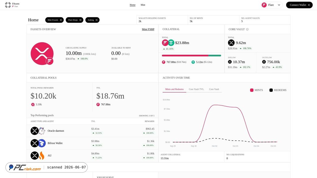The image size is (317, 178).
Task: Click the collateral ratio progress bar
Action: (x=191, y=55)
